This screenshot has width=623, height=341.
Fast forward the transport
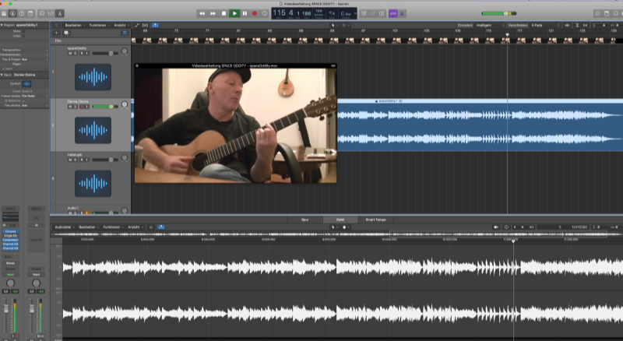pyautogui.click(x=213, y=13)
